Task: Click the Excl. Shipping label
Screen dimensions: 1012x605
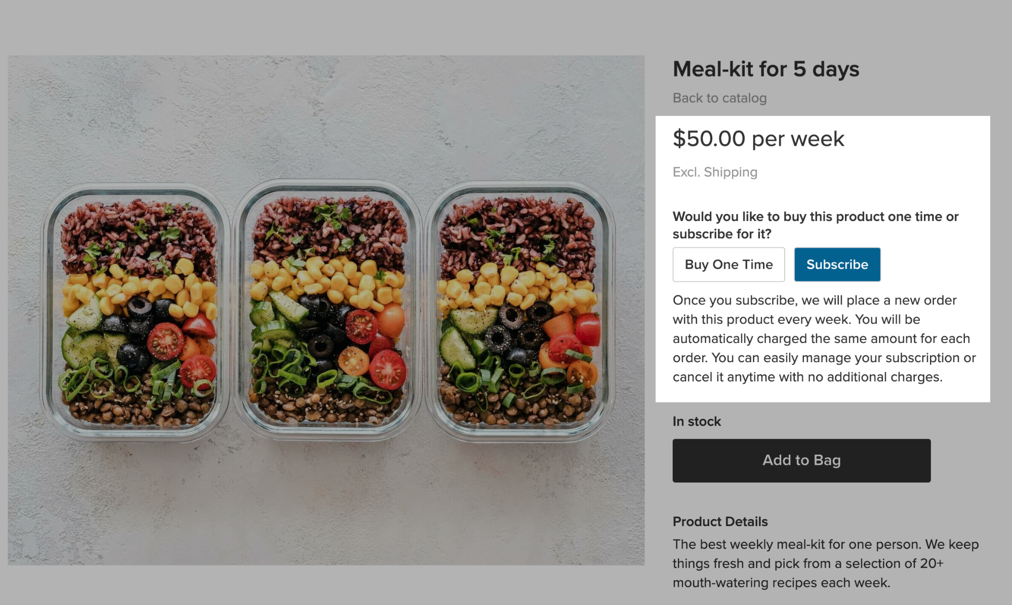Action: pos(715,172)
